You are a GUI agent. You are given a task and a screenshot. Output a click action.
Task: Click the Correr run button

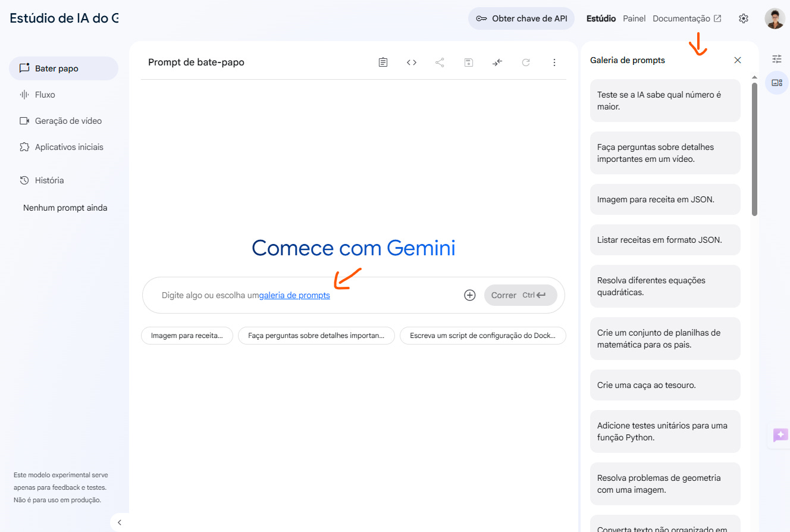(x=521, y=295)
